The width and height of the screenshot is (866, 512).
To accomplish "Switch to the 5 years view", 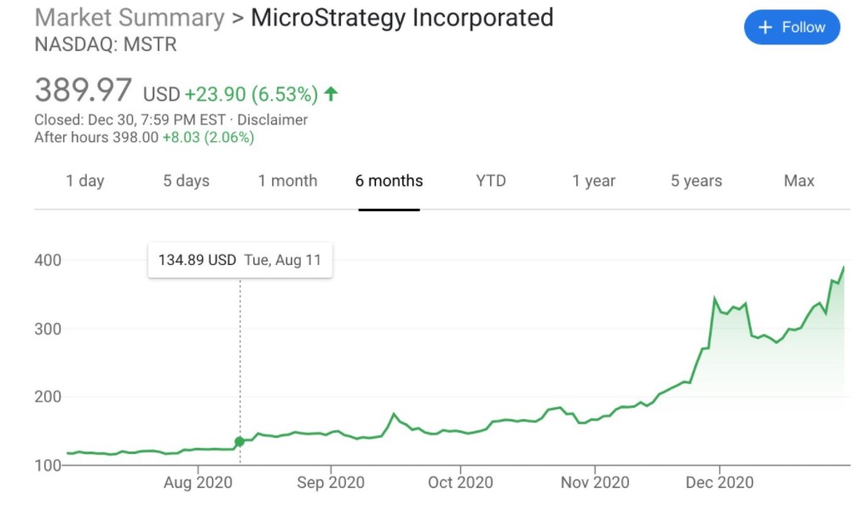I will pyautogui.click(x=696, y=181).
